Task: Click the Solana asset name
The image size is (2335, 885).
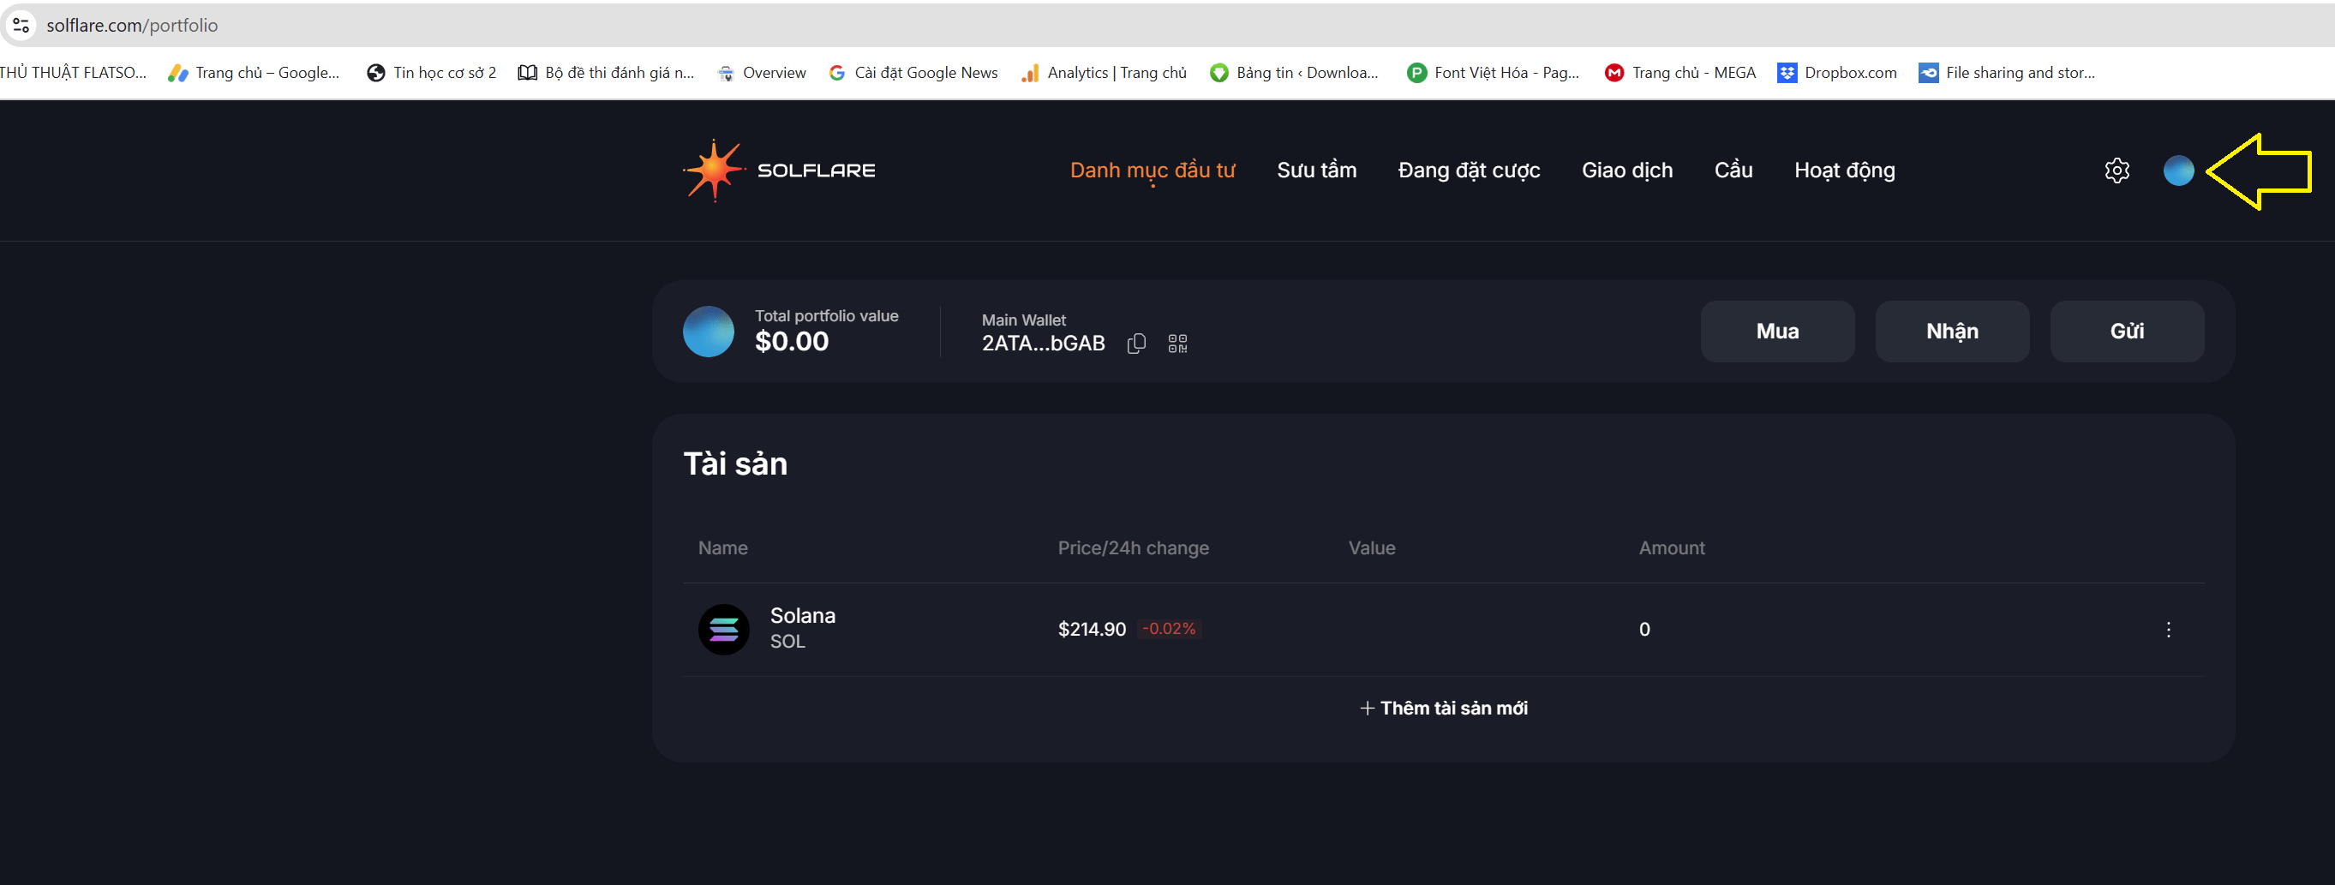Action: tap(803, 616)
